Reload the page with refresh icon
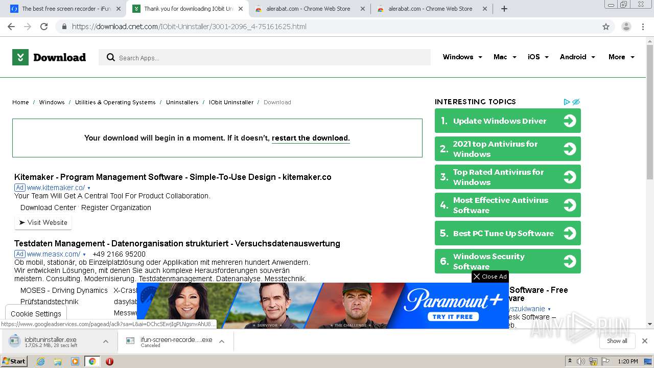Viewport: 654px width, 368px height. click(44, 27)
